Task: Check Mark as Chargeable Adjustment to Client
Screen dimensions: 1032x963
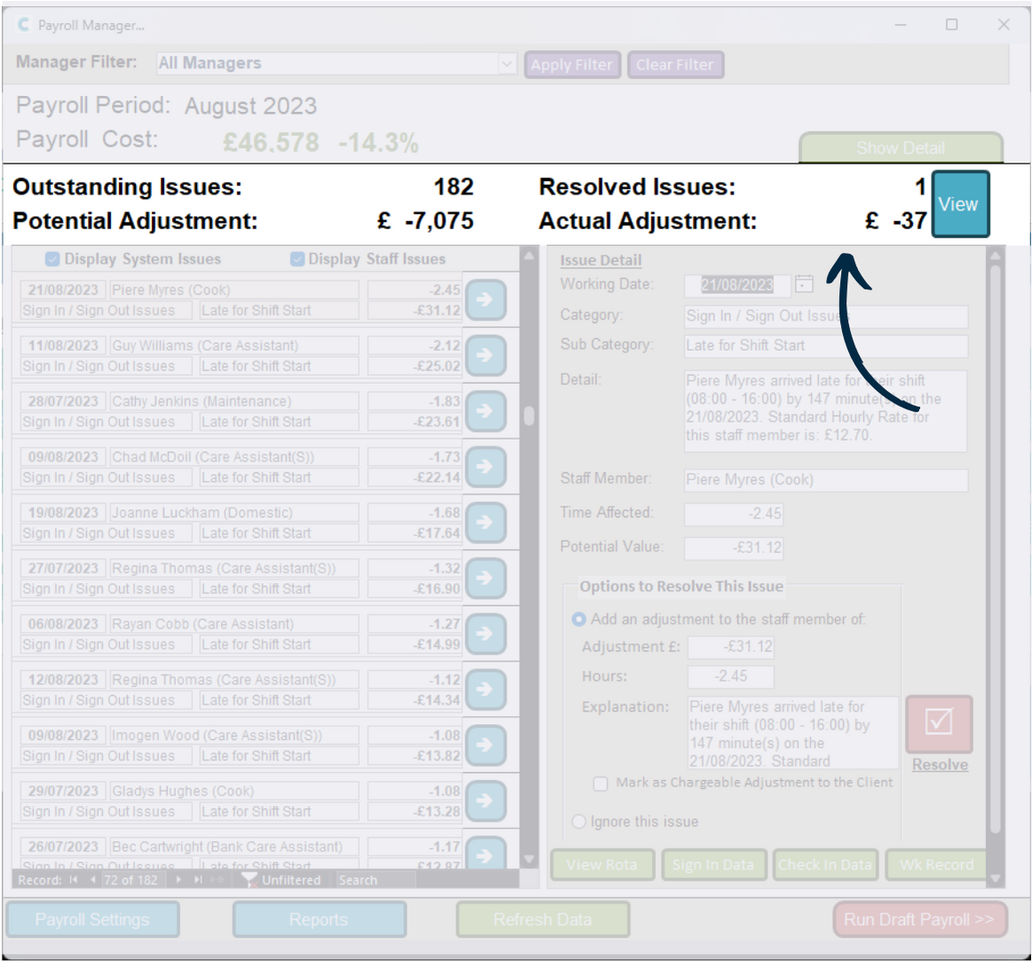Action: point(601,784)
